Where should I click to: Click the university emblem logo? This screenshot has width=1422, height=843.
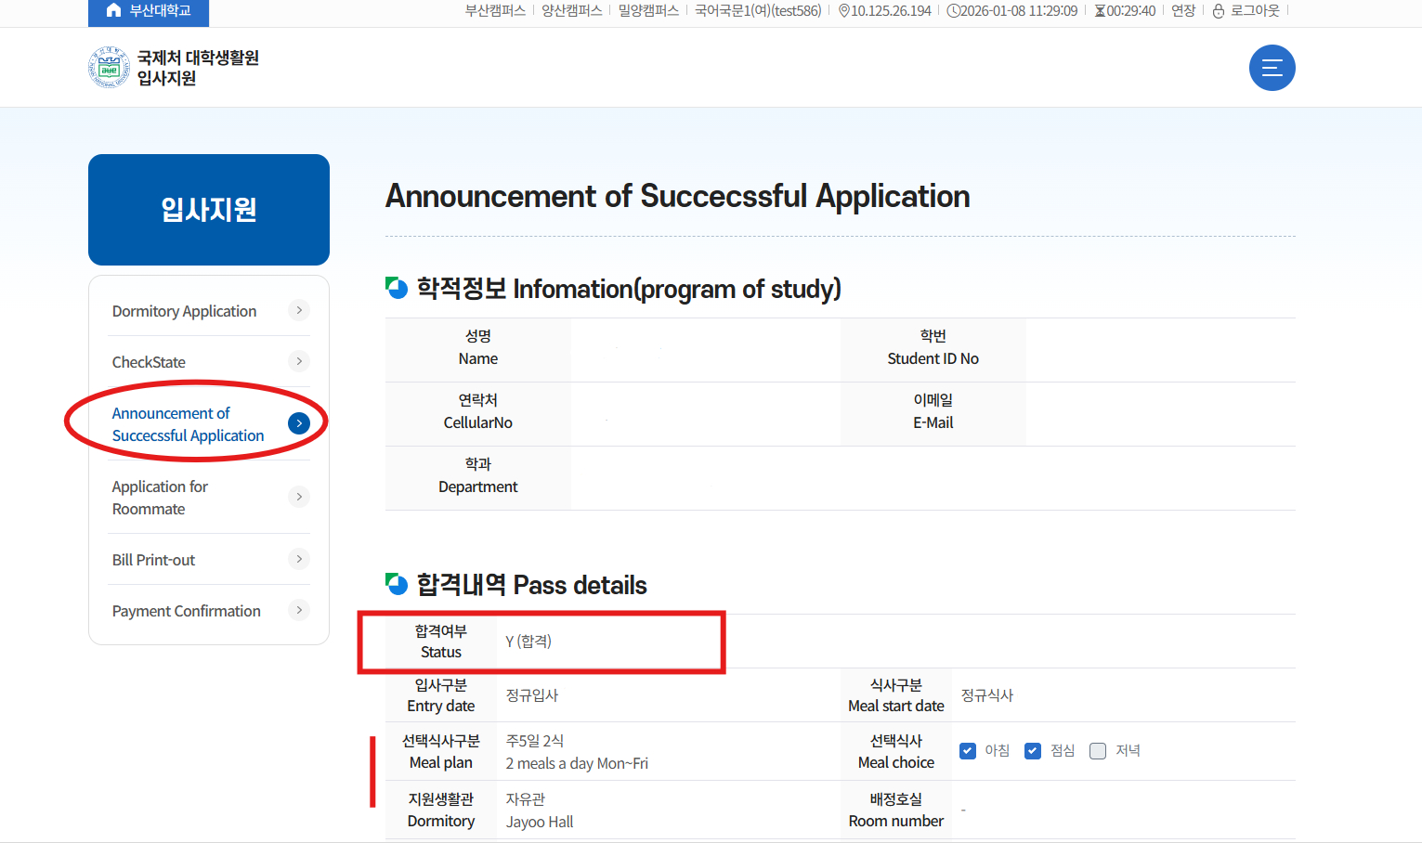pyautogui.click(x=109, y=68)
